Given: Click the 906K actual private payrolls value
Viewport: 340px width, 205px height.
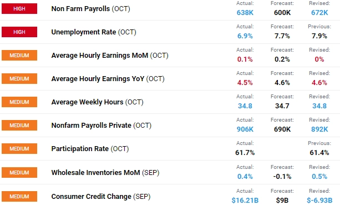Looking at the screenshot, I should (x=245, y=129).
